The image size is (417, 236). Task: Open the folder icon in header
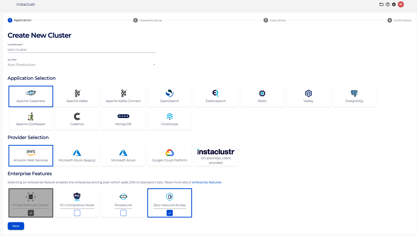coord(382,4)
